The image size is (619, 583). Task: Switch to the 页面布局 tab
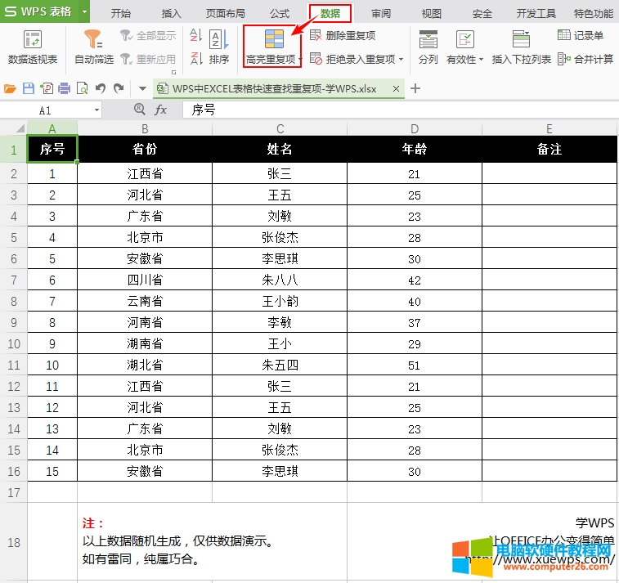[226, 13]
